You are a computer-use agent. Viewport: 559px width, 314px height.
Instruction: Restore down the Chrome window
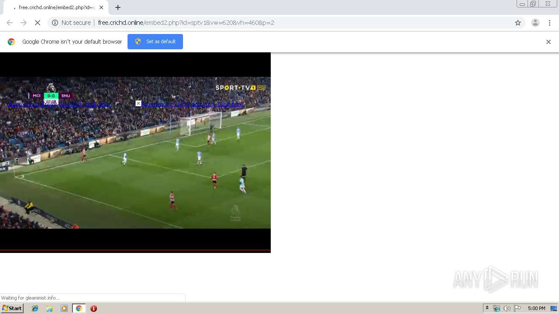click(x=533, y=4)
